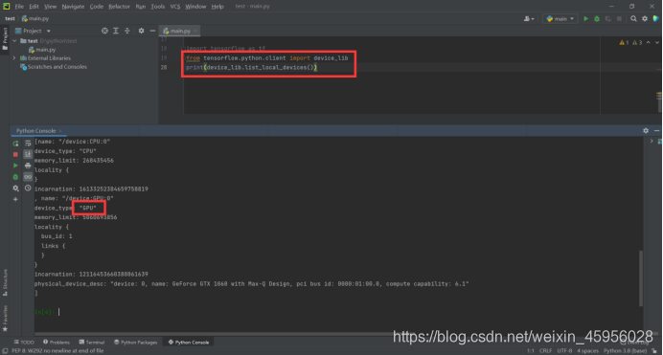663x355 pixels.
Task: Click the Print icon in console
Action: (x=28, y=166)
